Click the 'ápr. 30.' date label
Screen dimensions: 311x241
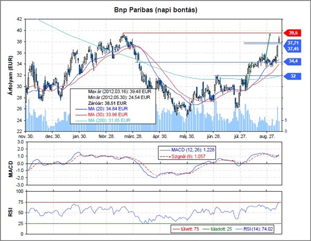160,137
